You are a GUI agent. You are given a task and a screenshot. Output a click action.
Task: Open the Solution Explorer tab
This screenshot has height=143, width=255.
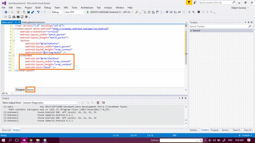click(194, 130)
